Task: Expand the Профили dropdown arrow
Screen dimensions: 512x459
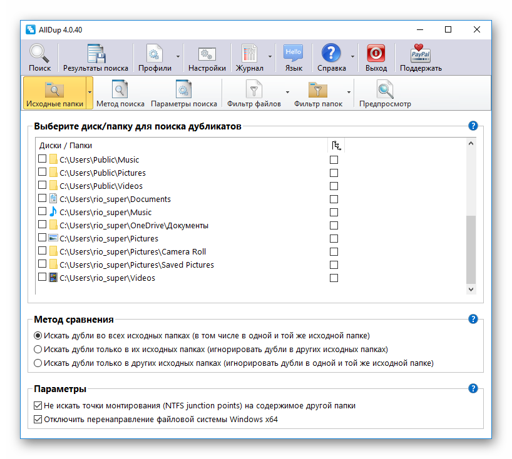Action: (x=178, y=57)
